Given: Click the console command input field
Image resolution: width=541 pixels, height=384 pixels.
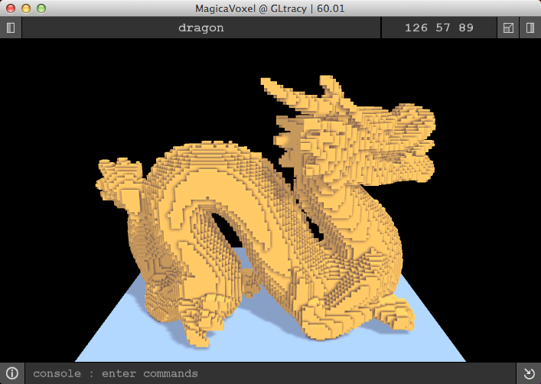Looking at the screenshot, I should tap(270, 373).
